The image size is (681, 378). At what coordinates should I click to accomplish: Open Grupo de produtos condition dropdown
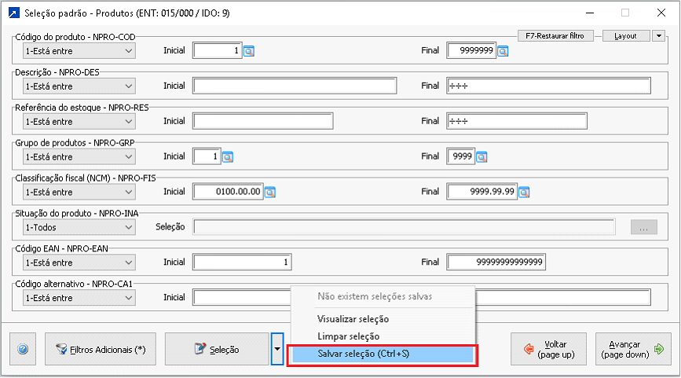(79, 156)
